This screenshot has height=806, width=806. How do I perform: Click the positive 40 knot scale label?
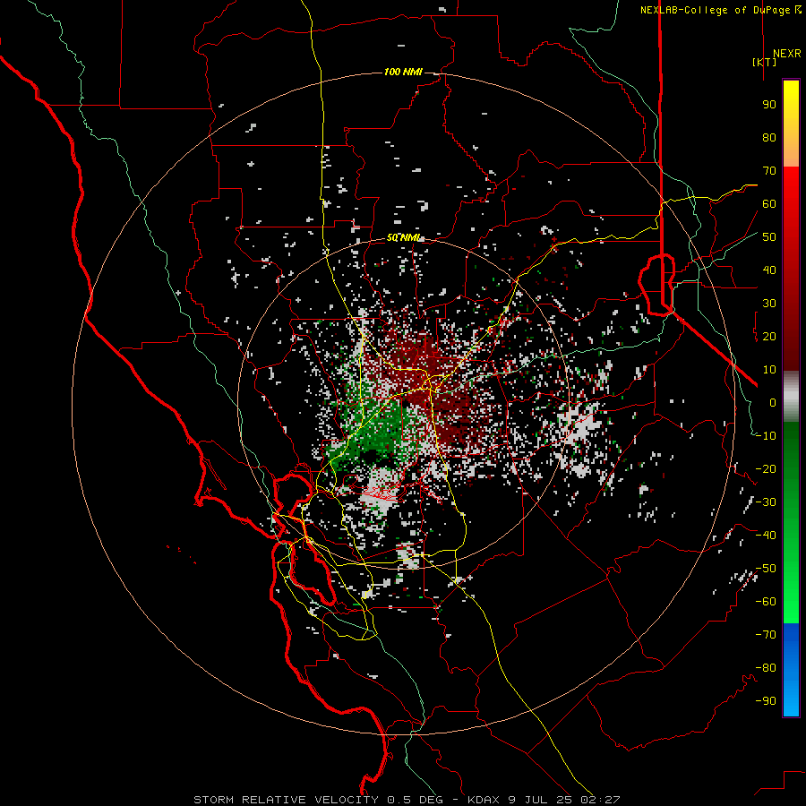pos(769,270)
